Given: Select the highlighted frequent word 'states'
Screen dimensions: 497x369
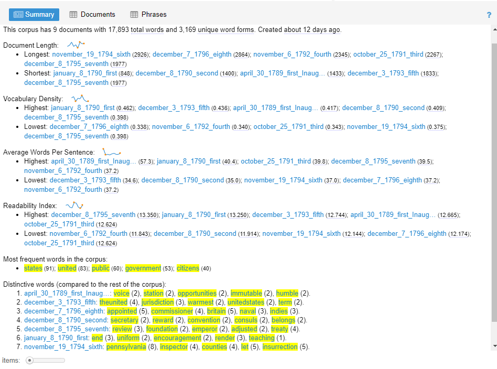Looking at the screenshot, I should click(33, 268).
